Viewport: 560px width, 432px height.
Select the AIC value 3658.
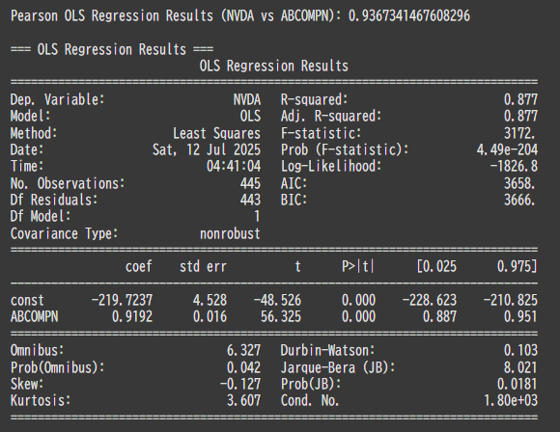pos(519,183)
